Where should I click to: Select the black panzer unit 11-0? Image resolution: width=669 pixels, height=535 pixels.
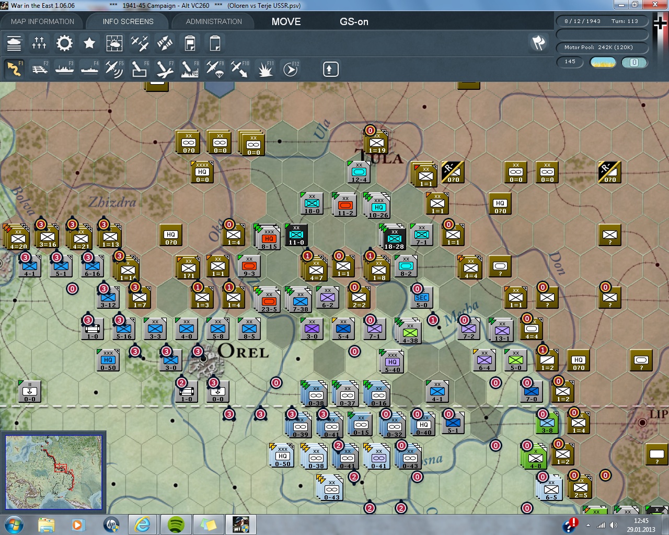point(296,235)
